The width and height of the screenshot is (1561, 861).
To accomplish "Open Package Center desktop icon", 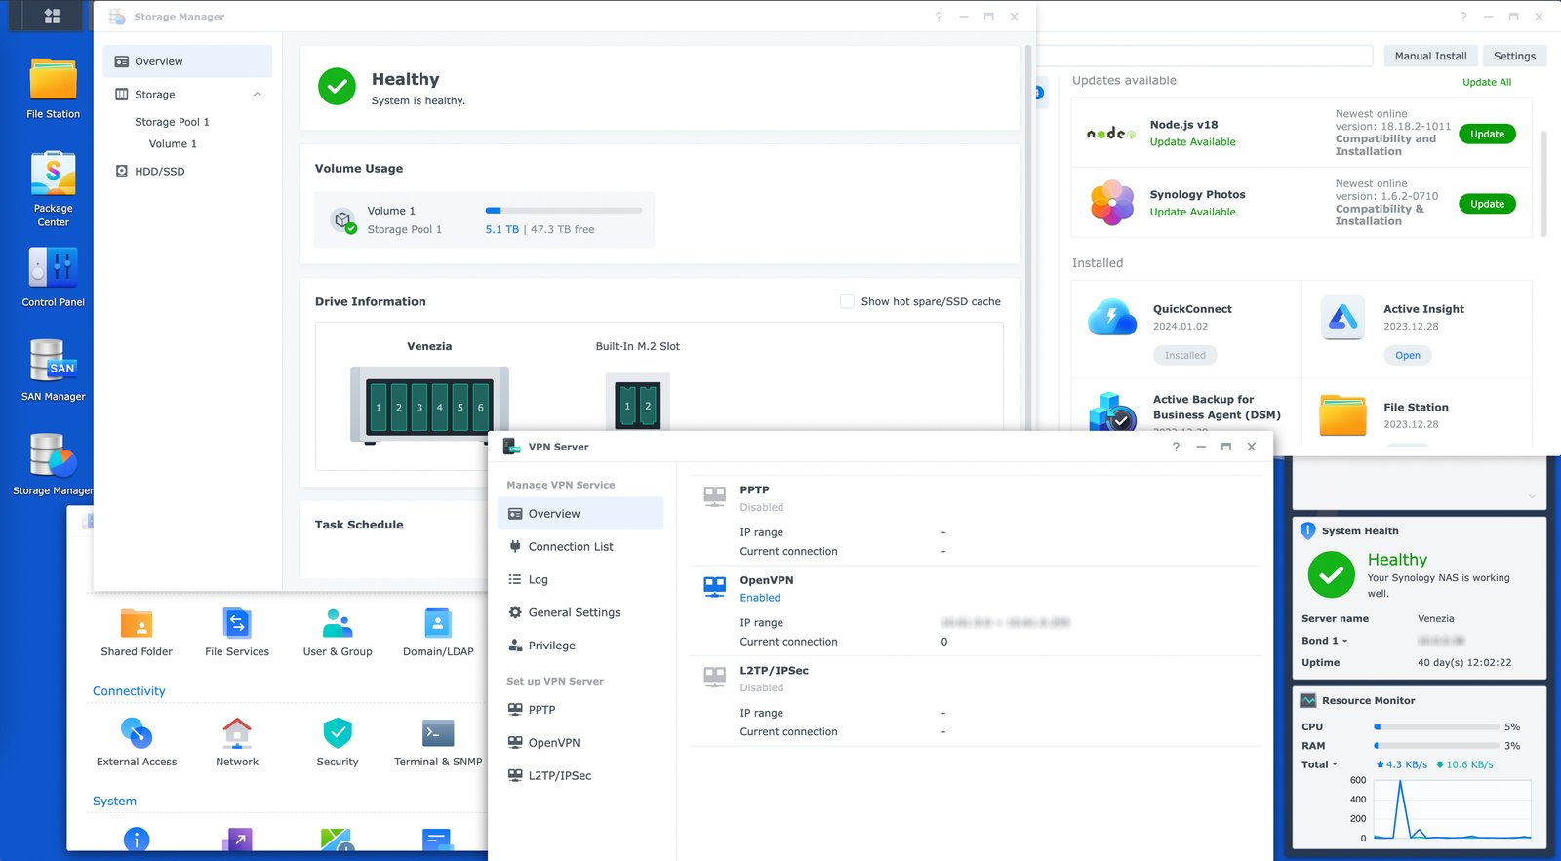I will click(x=53, y=189).
